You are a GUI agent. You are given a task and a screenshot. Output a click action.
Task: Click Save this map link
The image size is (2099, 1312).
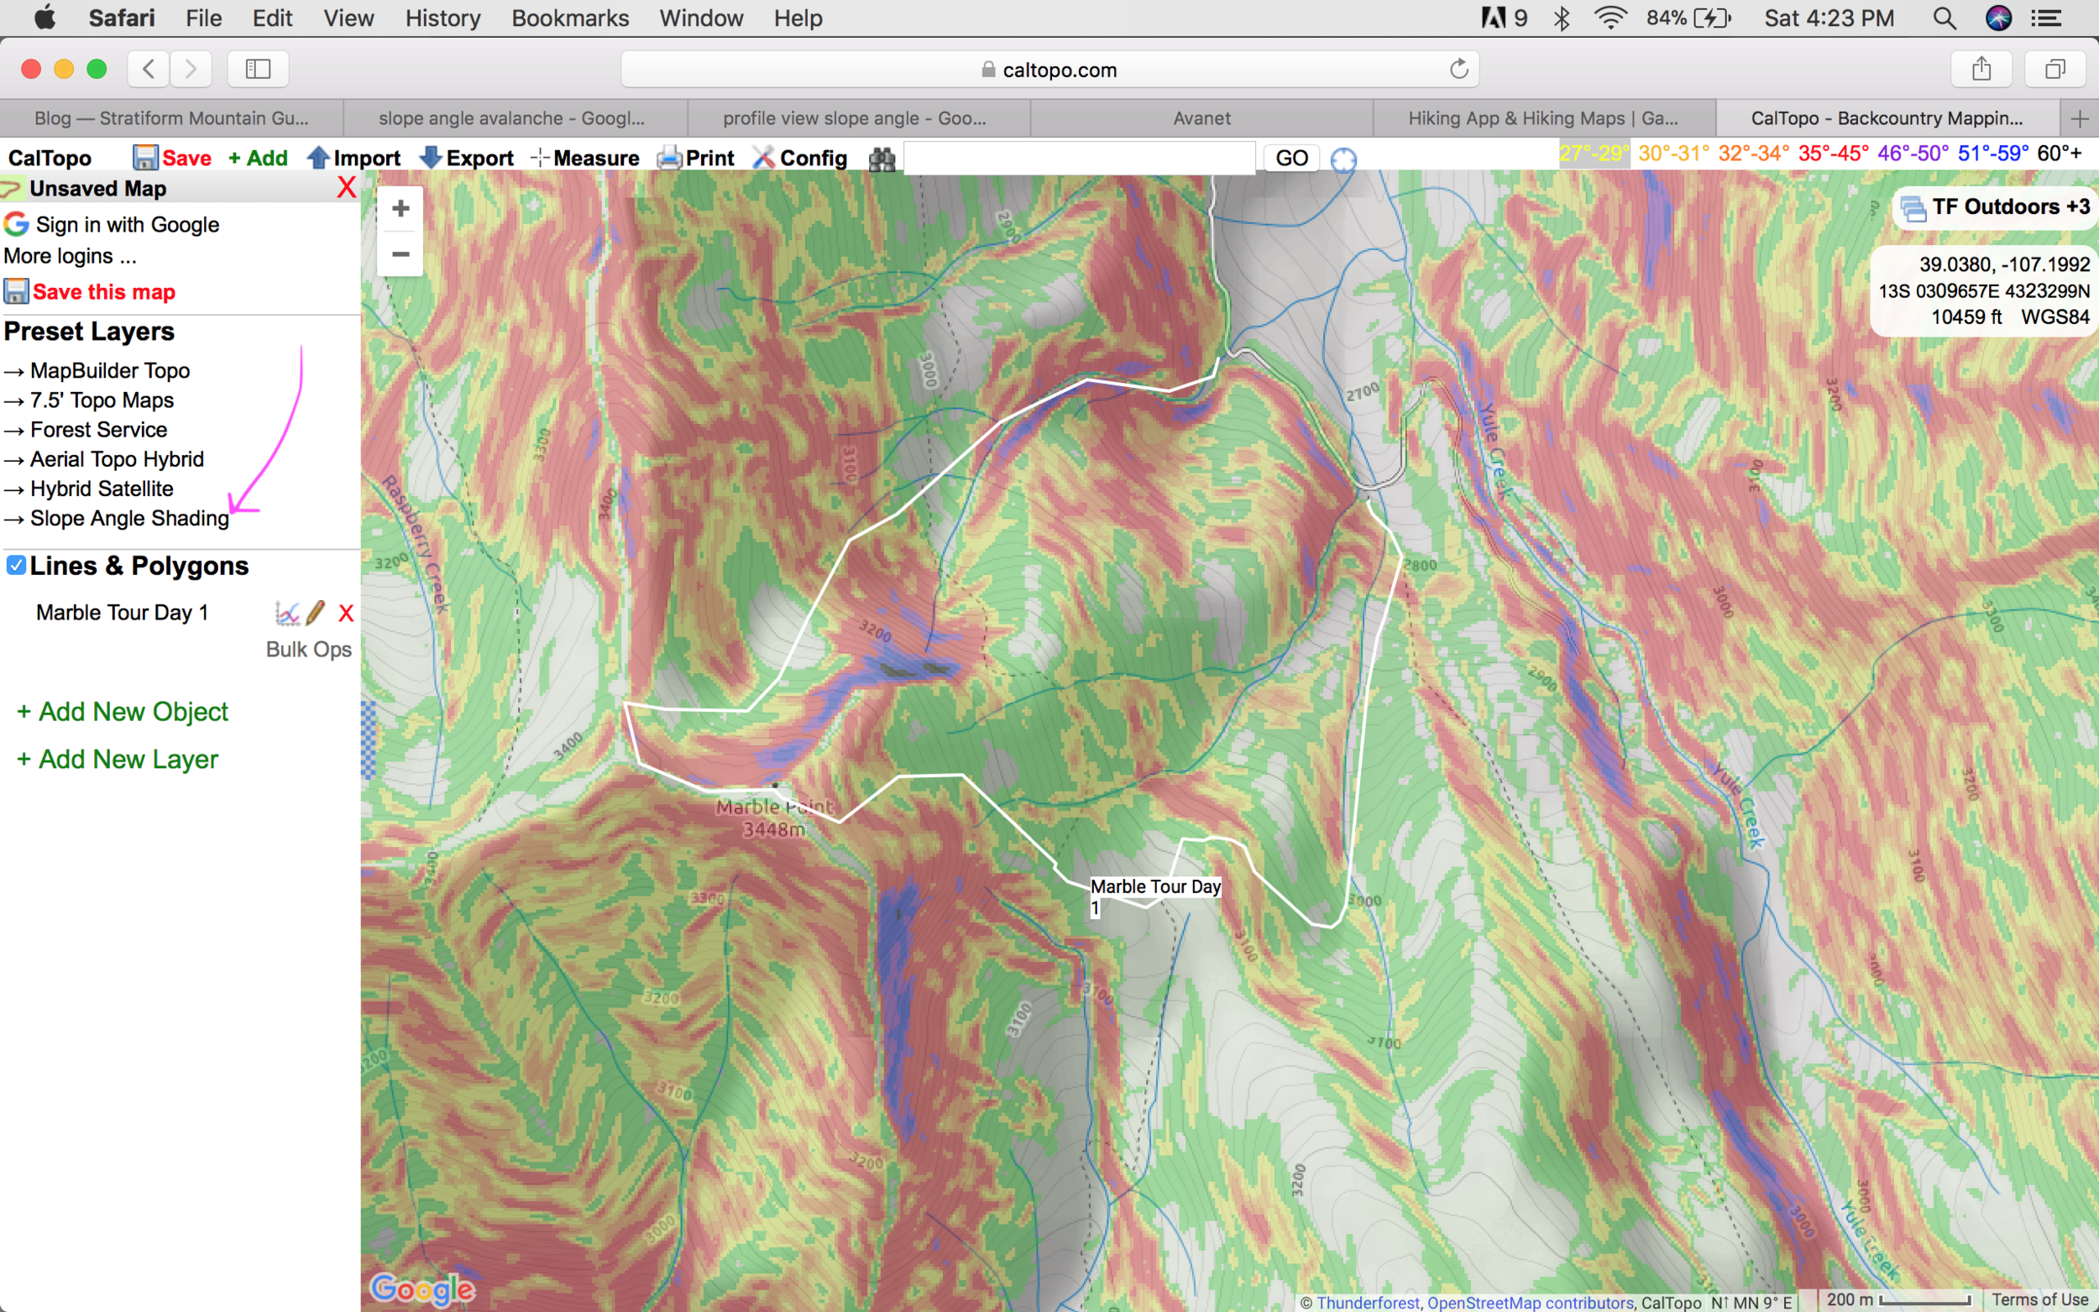pyautogui.click(x=104, y=291)
